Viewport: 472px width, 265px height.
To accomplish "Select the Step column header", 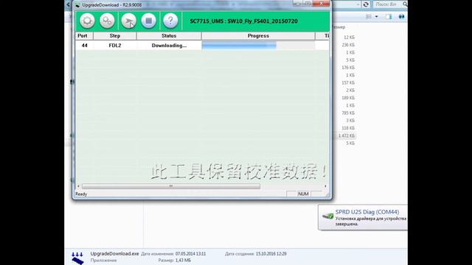I will pos(115,36).
